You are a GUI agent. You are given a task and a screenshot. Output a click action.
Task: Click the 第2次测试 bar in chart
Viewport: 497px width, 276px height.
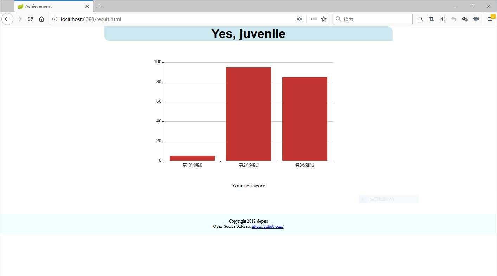248,114
